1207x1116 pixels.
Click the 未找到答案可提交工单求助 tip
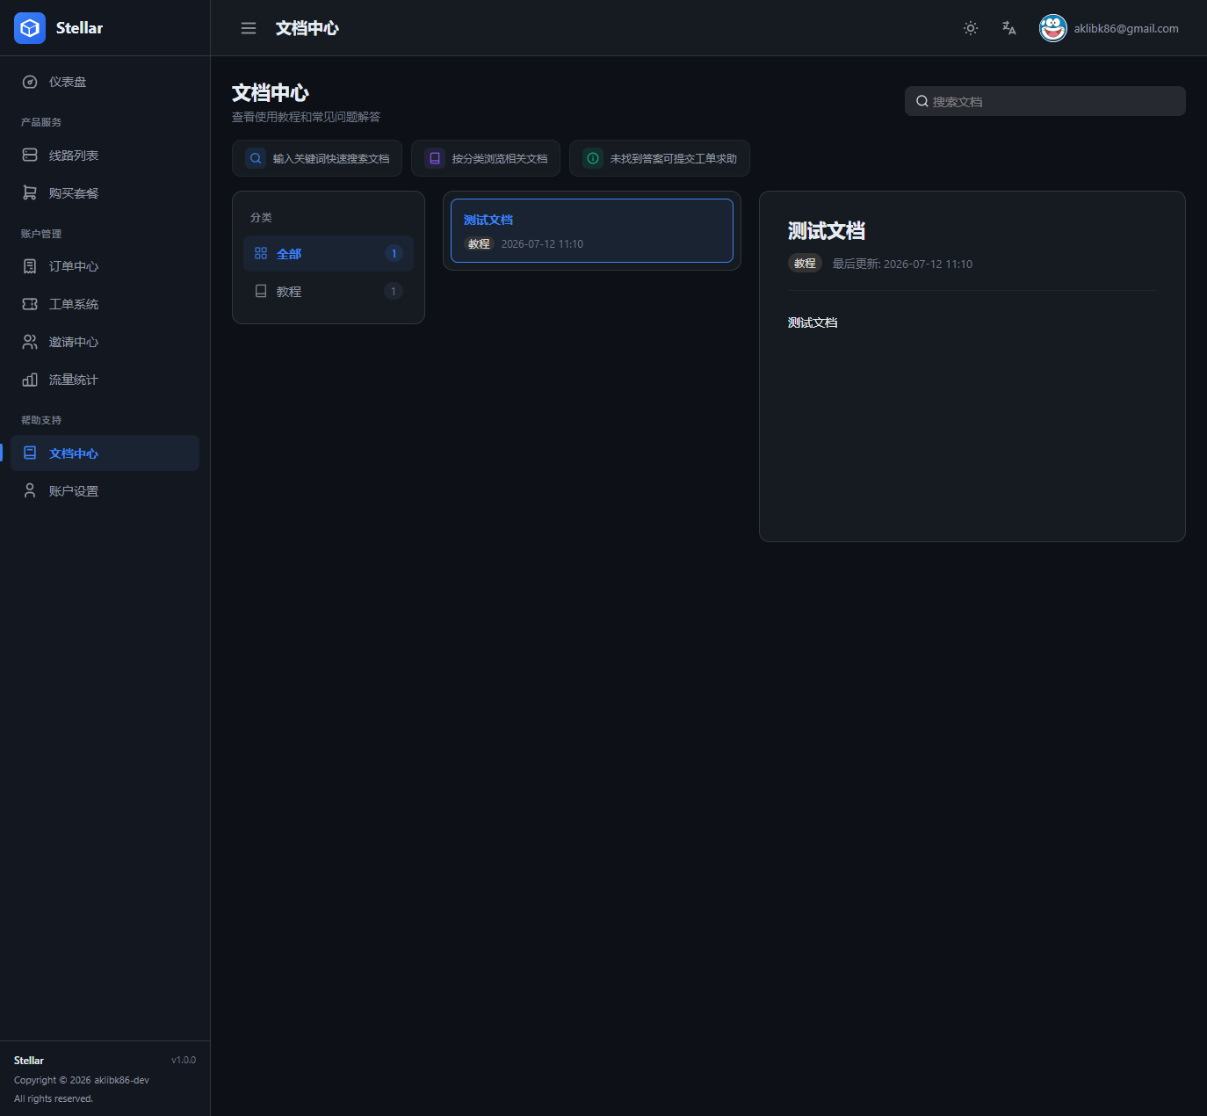[x=660, y=158]
